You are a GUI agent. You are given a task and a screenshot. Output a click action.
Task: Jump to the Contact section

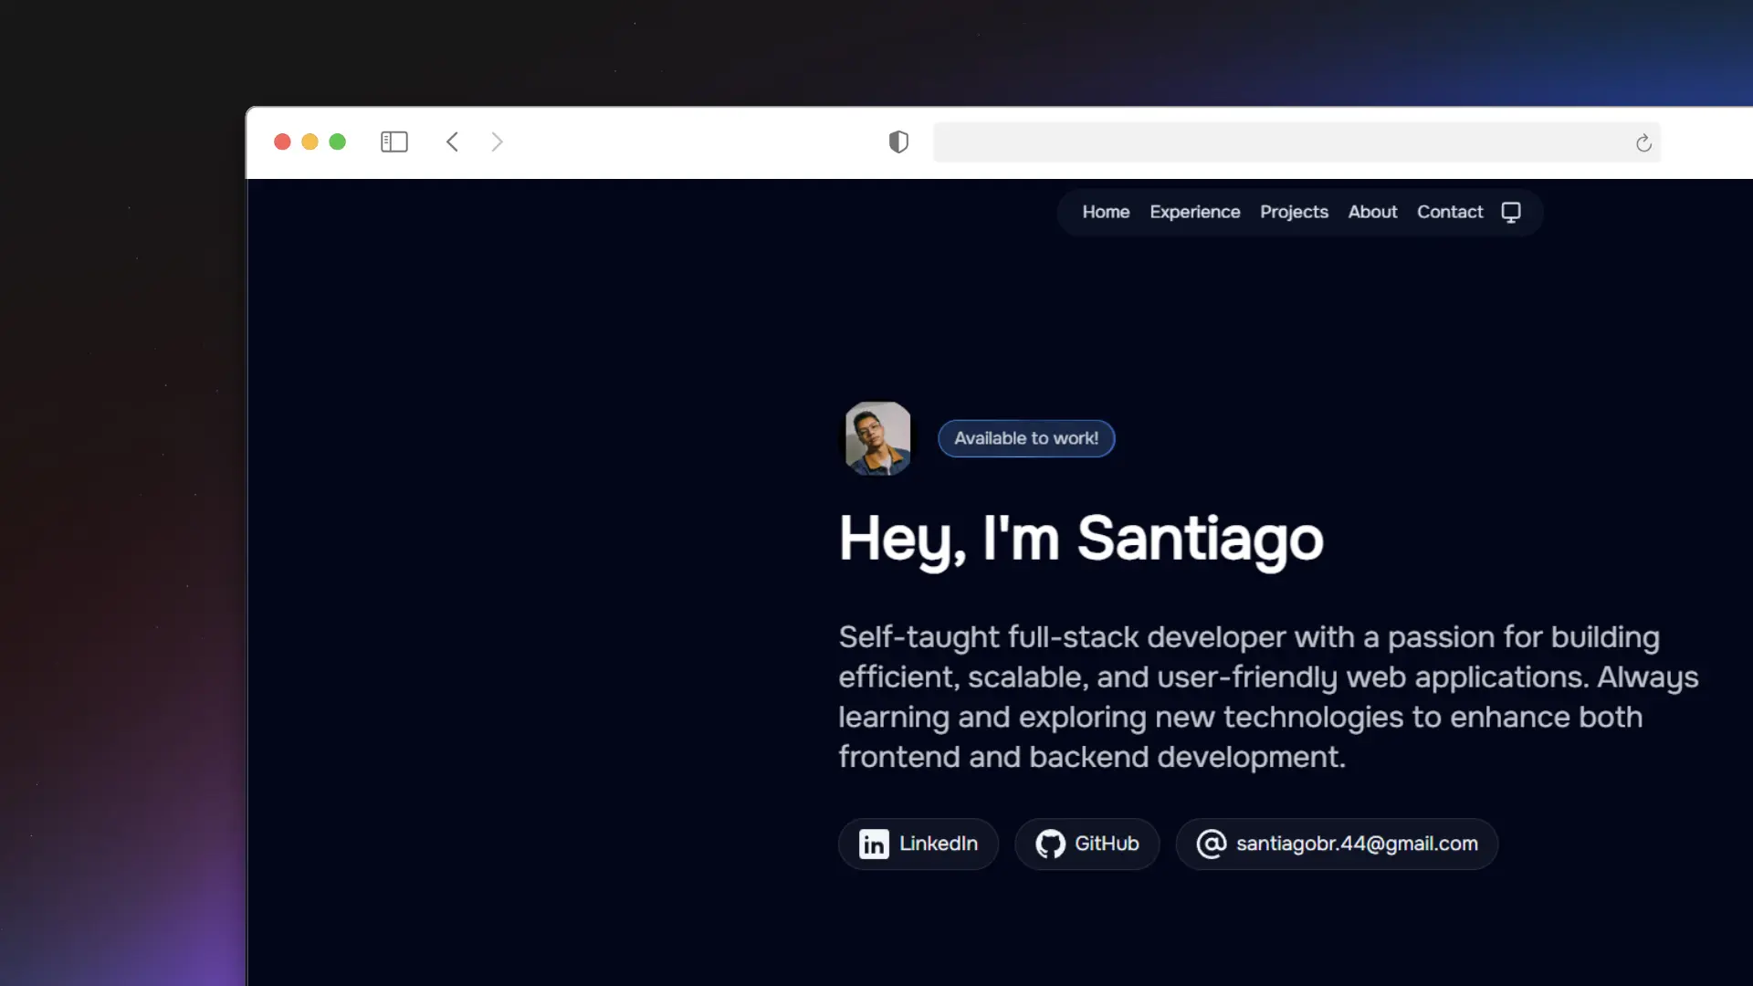[x=1449, y=212]
